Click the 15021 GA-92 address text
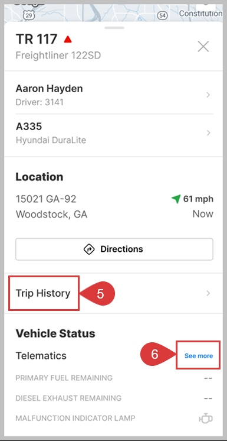The width and height of the screenshot is (227, 441). [x=46, y=199]
